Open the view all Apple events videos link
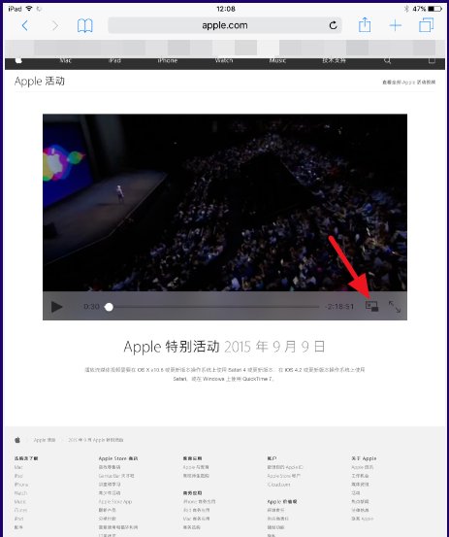 pyautogui.click(x=408, y=83)
